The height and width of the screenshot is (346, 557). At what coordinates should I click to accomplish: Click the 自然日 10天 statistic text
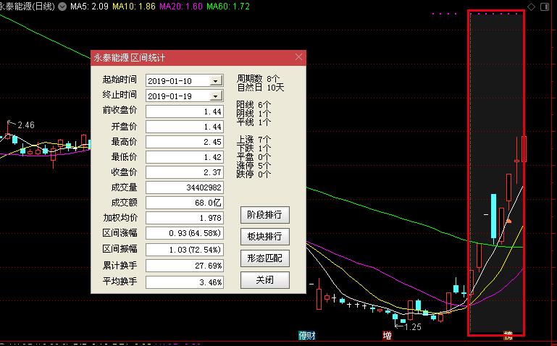[260, 88]
